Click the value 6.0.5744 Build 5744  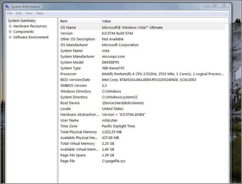click(117, 34)
